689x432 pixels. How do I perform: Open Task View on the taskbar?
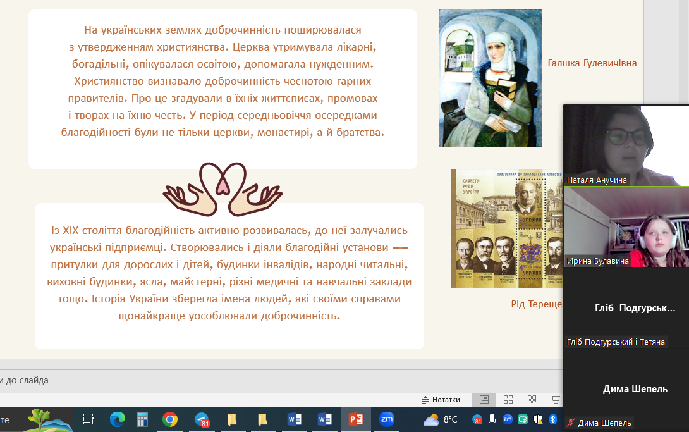[88, 420]
